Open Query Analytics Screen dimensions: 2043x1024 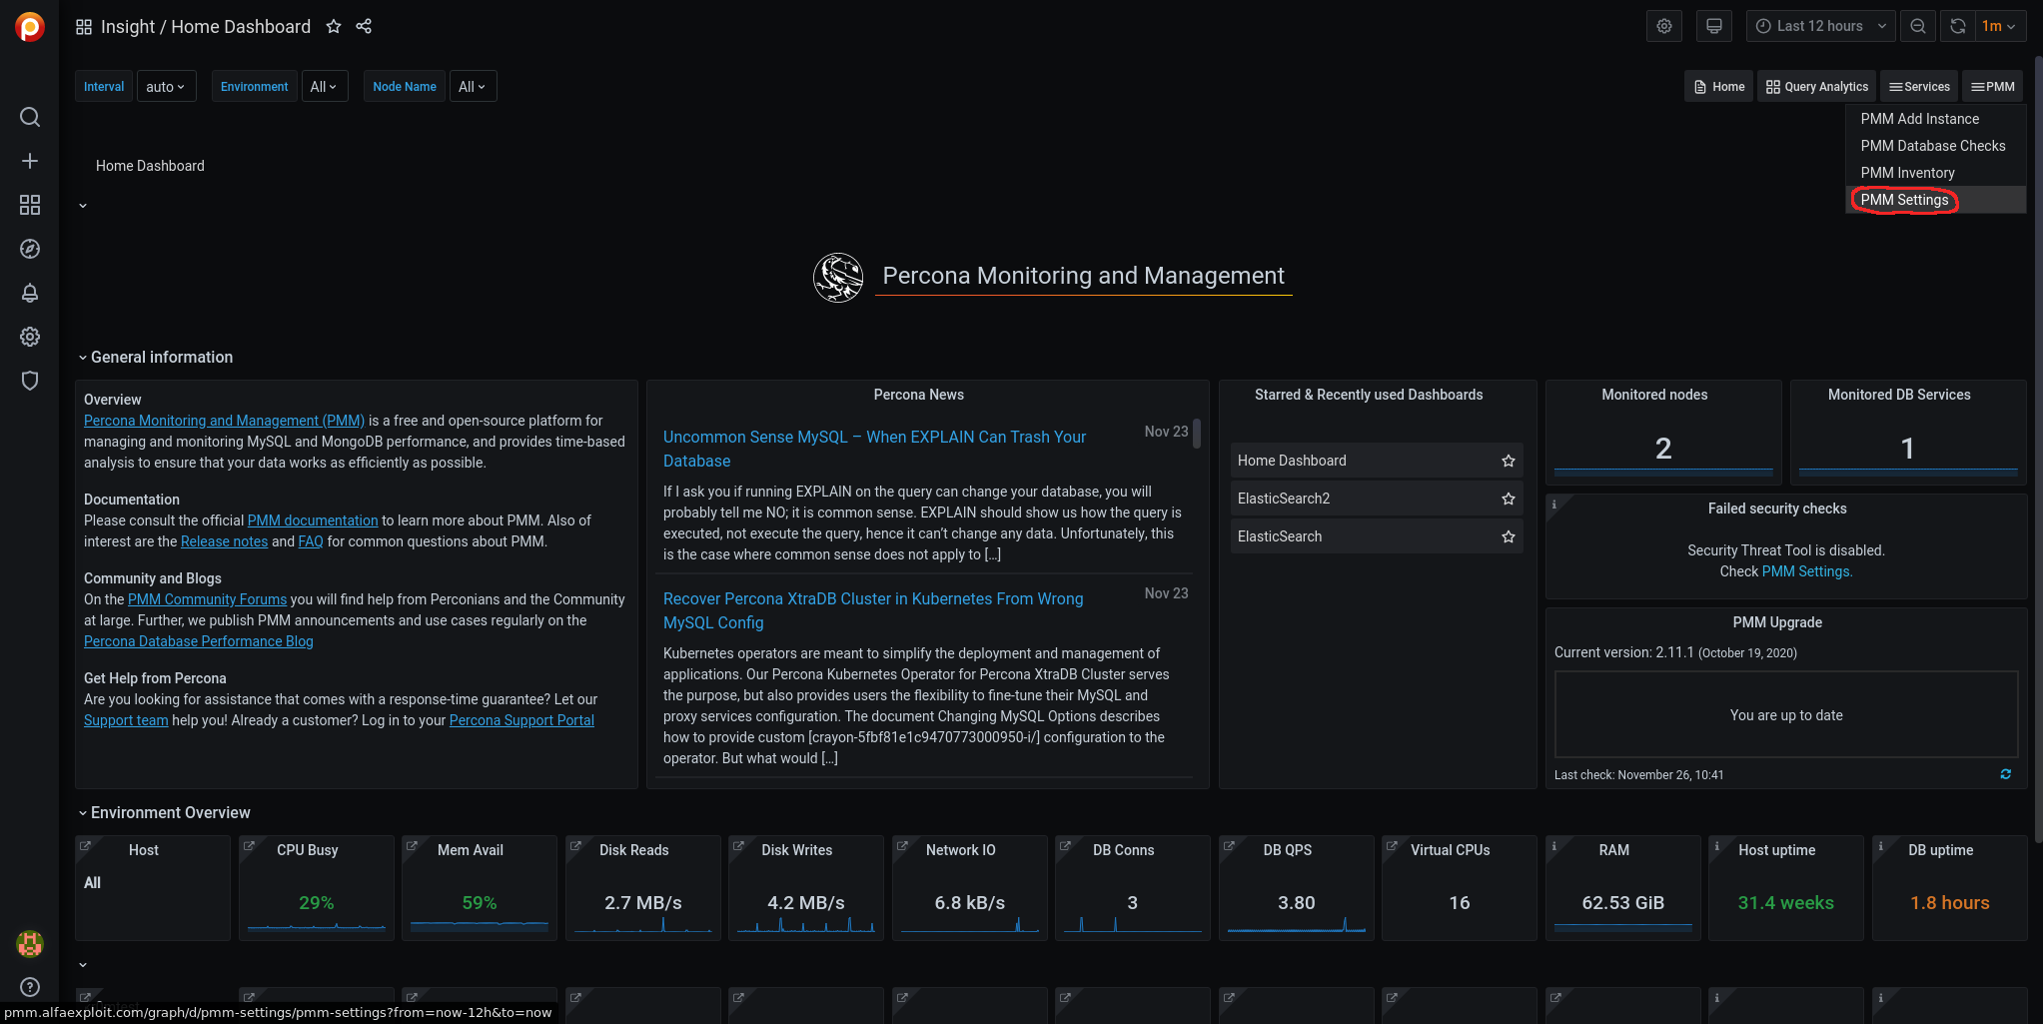click(x=1817, y=87)
